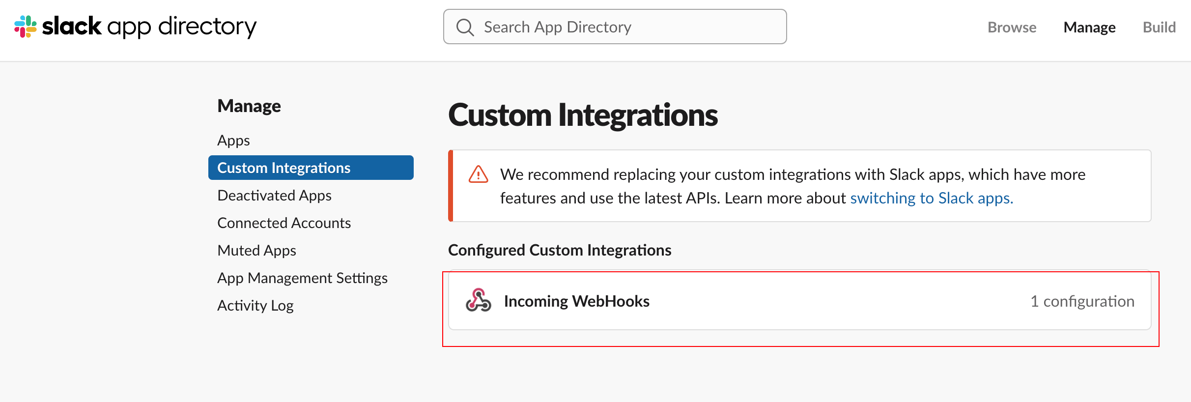Click the "1 configuration" label
Screen dimensions: 1191x402
pos(1082,301)
